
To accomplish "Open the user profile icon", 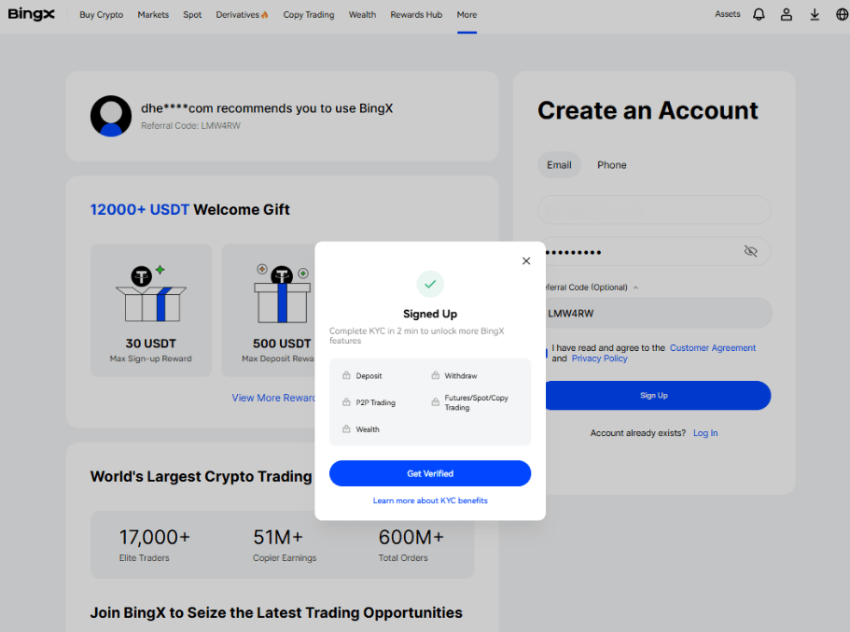I will point(787,15).
